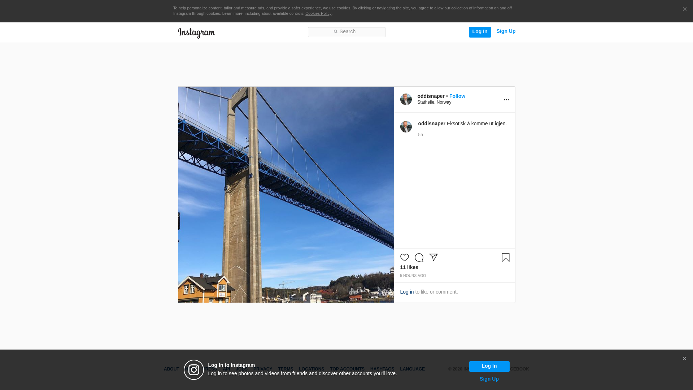The height and width of the screenshot is (390, 693).
Task: Click the heart like icon
Action: (x=404, y=257)
